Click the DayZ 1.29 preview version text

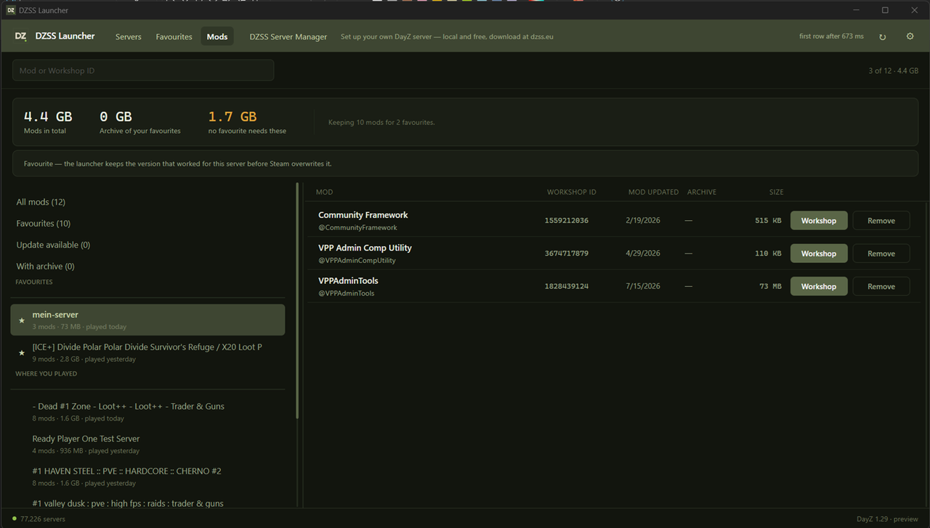(887, 519)
